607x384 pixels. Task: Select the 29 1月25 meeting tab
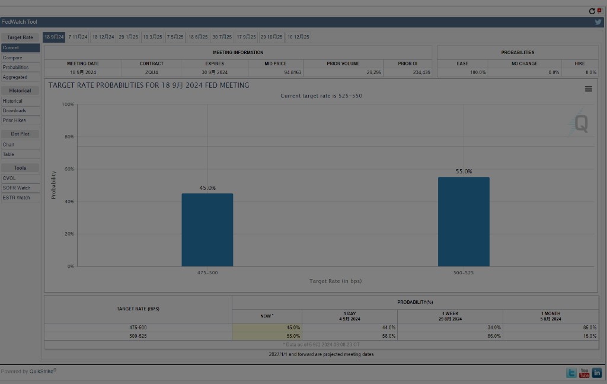129,37
